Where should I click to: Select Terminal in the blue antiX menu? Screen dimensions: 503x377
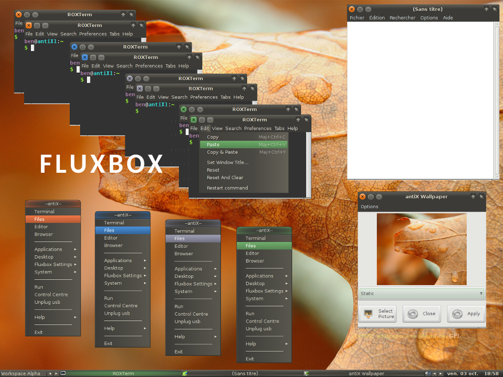point(122,222)
